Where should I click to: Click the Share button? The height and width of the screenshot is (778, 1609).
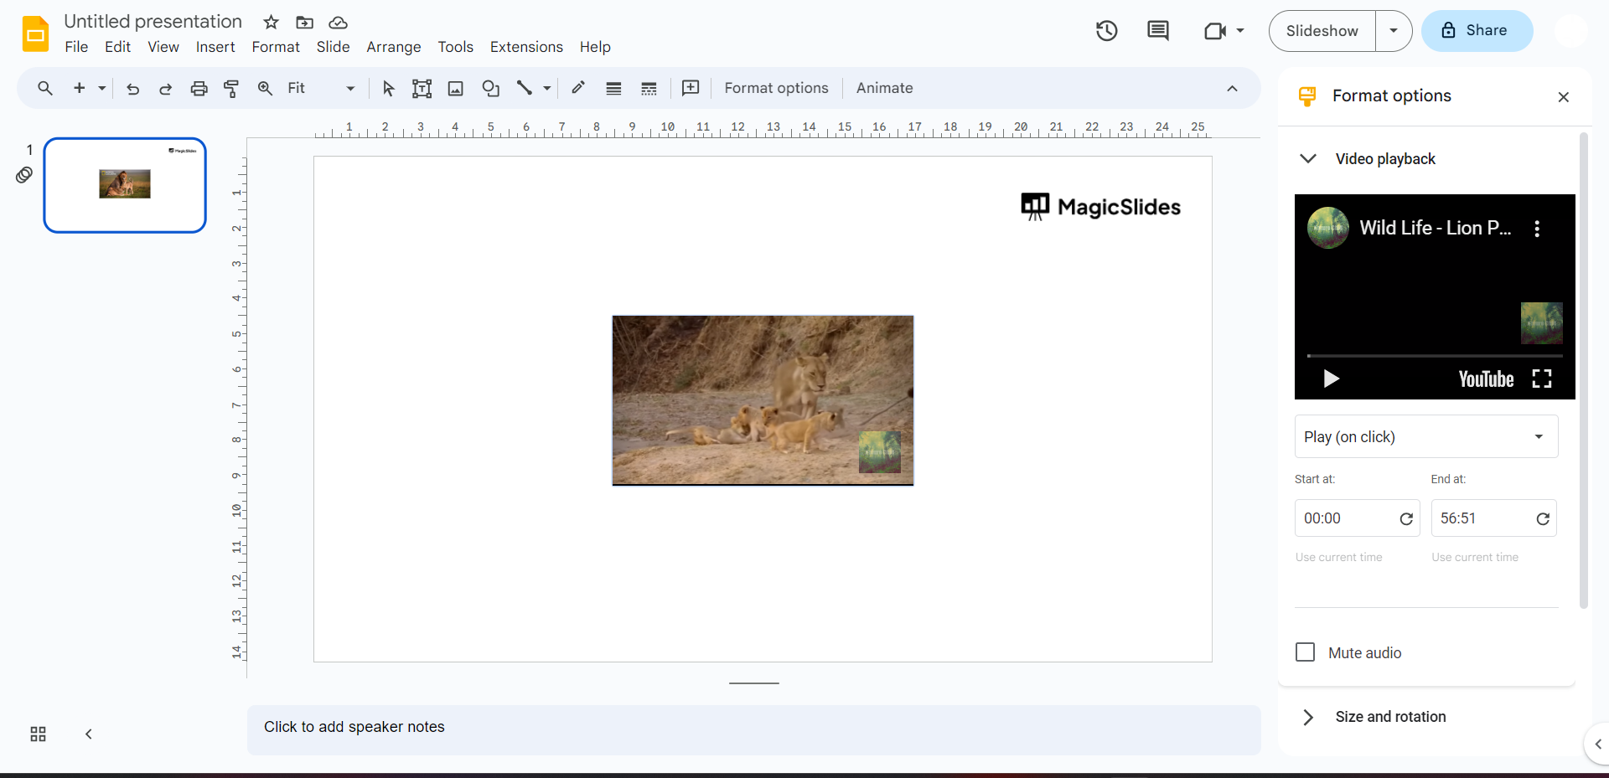[1477, 31]
